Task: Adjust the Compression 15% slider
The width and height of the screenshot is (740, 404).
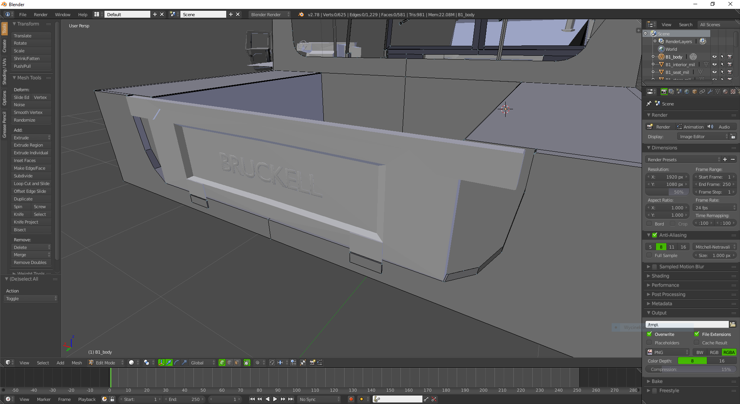Action: (691, 369)
